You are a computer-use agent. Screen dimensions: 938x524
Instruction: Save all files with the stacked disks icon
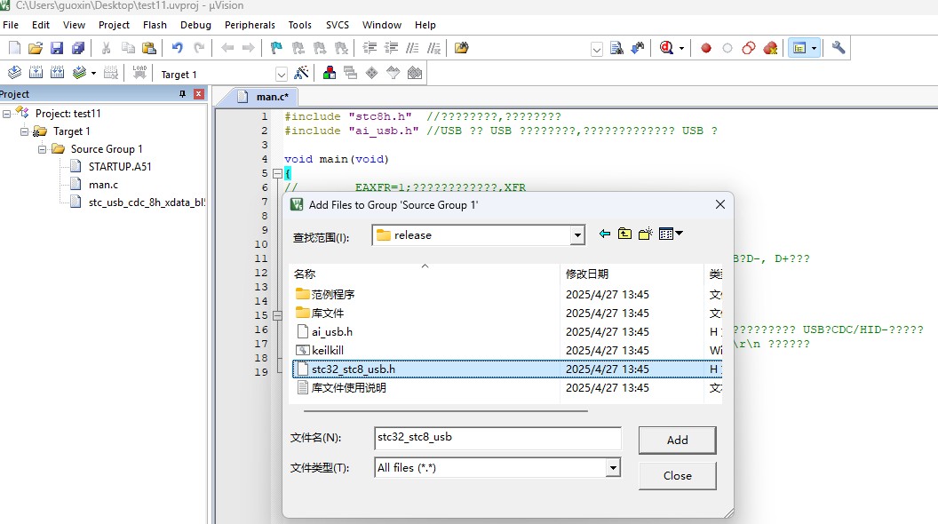tap(78, 48)
